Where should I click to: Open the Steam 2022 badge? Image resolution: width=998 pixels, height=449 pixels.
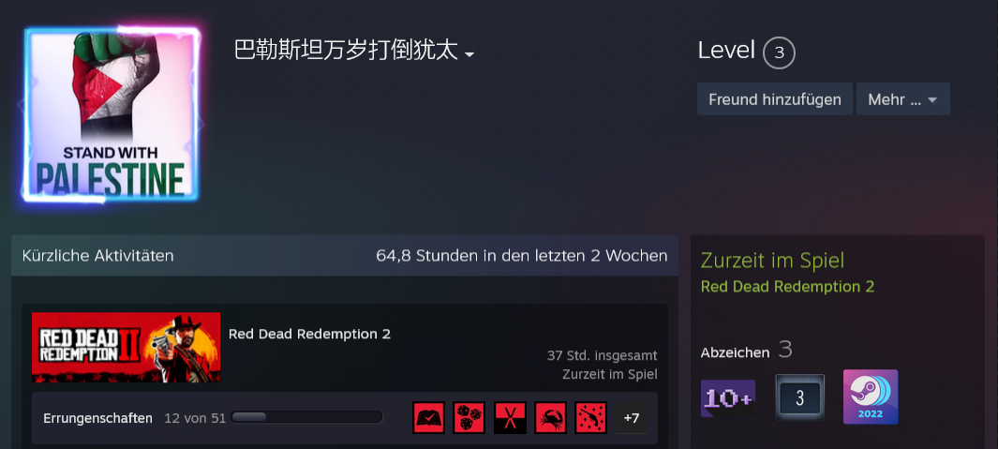[x=871, y=397]
